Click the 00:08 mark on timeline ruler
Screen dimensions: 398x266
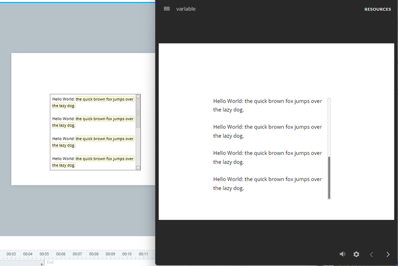[x=94, y=254]
